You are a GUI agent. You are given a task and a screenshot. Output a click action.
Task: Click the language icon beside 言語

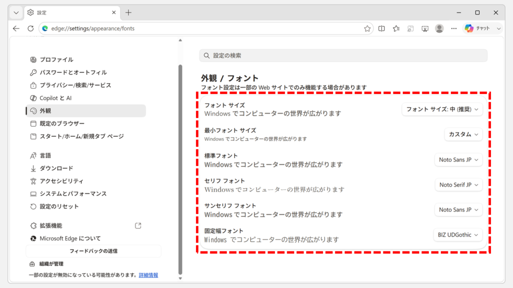[x=33, y=156]
